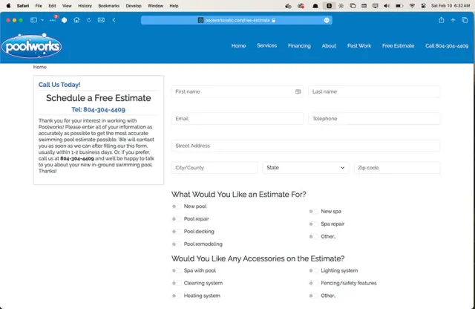Select the New pool option
Screen dimensions: 475x309
point(177,206)
